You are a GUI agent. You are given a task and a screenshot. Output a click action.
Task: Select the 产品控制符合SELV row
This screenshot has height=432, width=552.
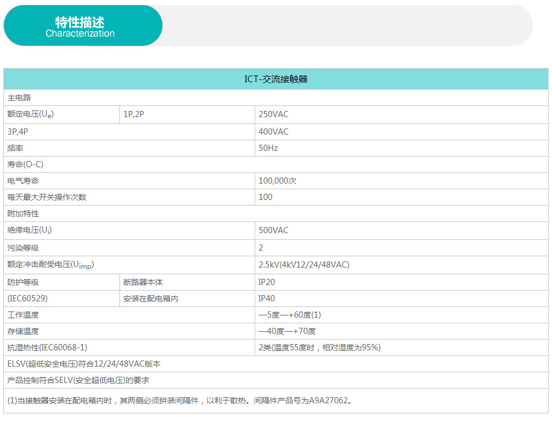[275, 380]
